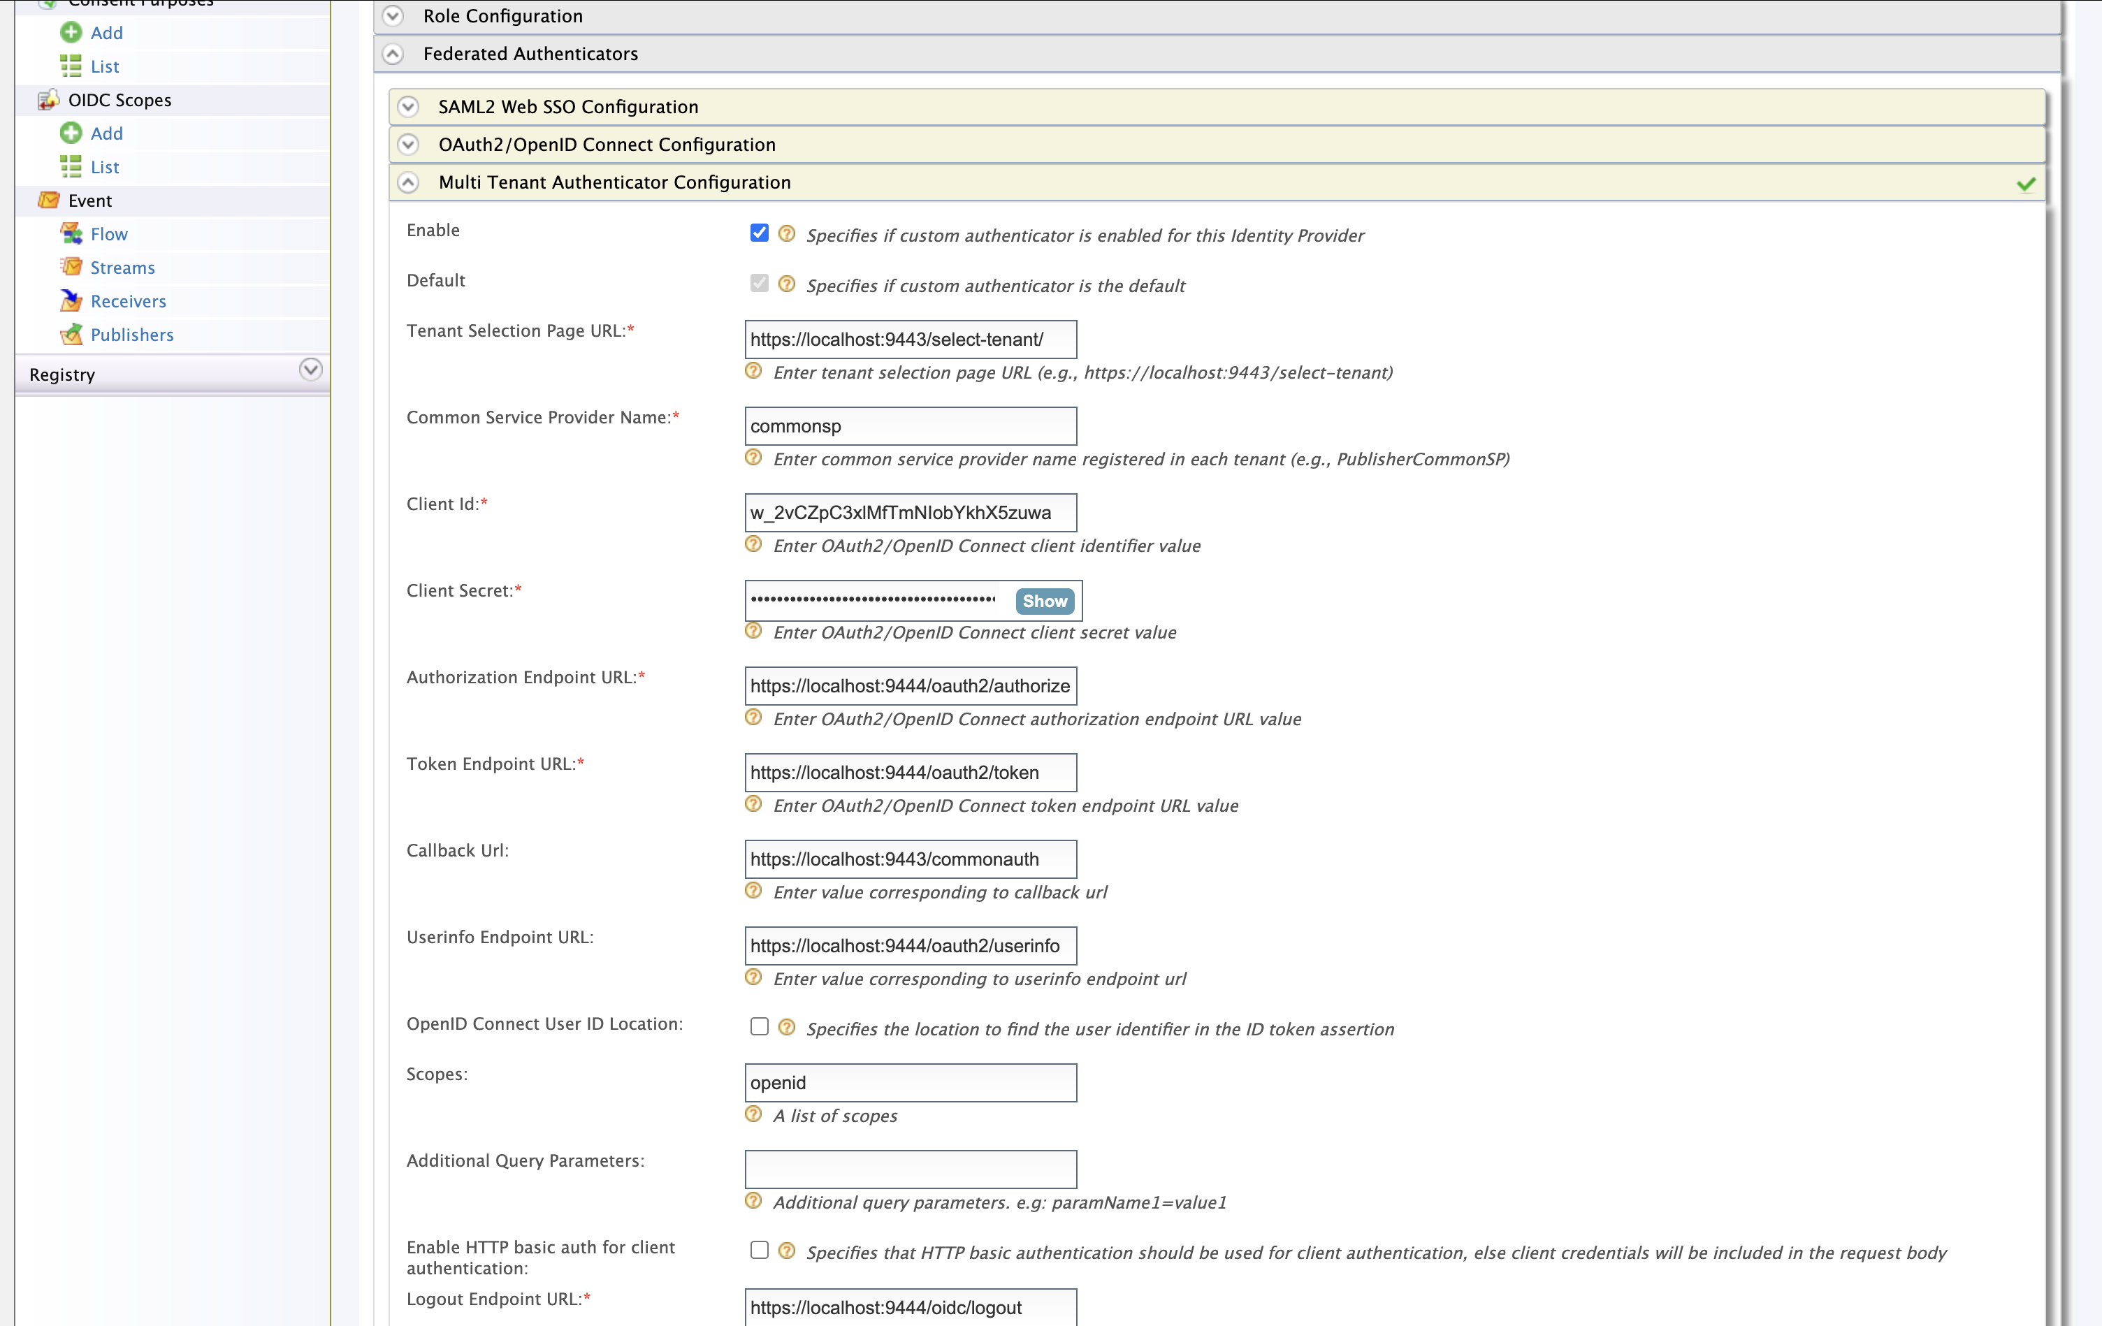Click the Callback Url input field
The image size is (2102, 1326).
911,859
